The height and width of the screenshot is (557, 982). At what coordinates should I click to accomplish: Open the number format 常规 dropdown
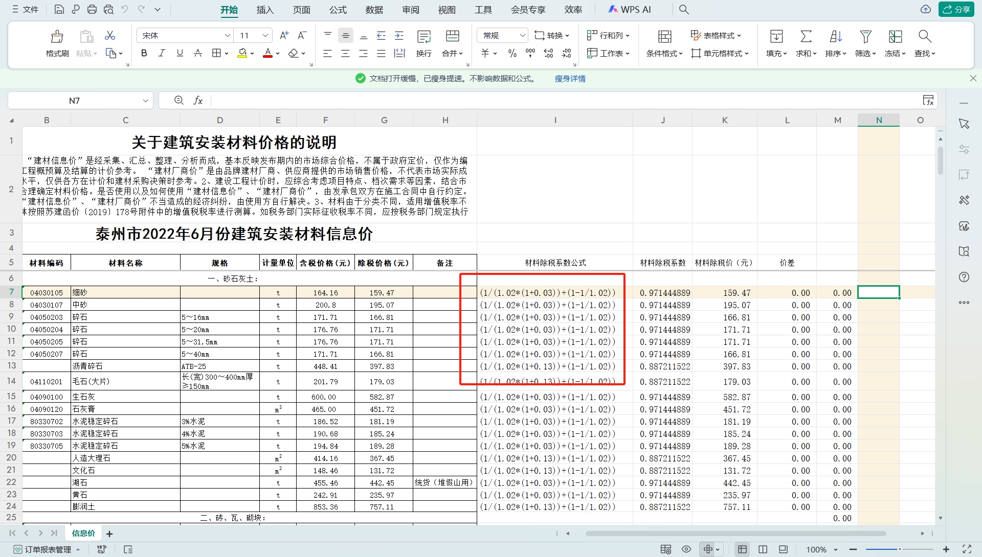[x=523, y=35]
